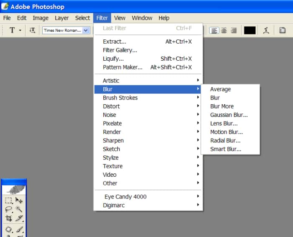Expand the Texture filter submenu
Image resolution: width=293 pixels, height=237 pixels.
click(x=147, y=166)
